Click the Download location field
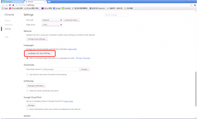Screen dimensions: 197x119 [x=60, y=69]
